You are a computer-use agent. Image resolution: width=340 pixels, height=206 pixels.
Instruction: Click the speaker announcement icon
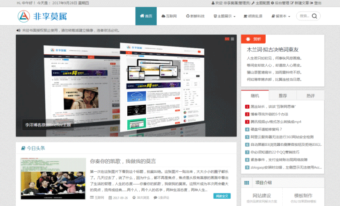18,30
